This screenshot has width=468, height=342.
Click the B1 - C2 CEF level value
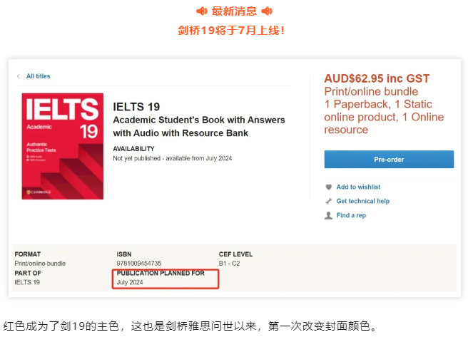click(x=229, y=264)
